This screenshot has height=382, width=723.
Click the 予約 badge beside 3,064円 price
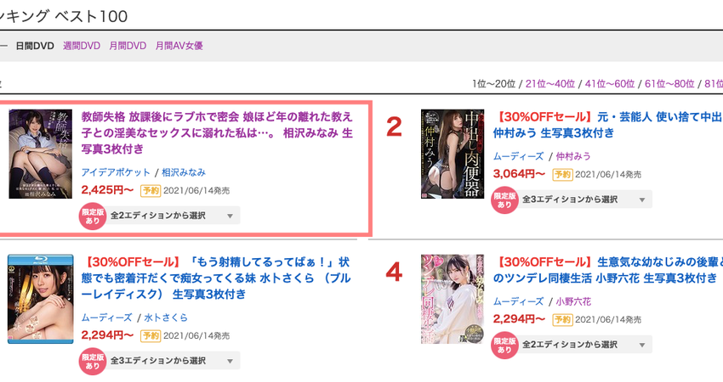pyautogui.click(x=562, y=174)
